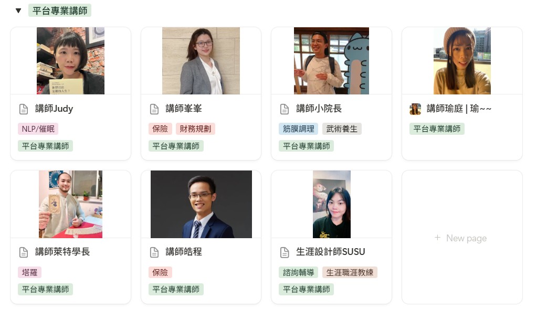This screenshot has height=309, width=547.
Task: Click the page icon beside 講師峯峯
Action: 154,109
